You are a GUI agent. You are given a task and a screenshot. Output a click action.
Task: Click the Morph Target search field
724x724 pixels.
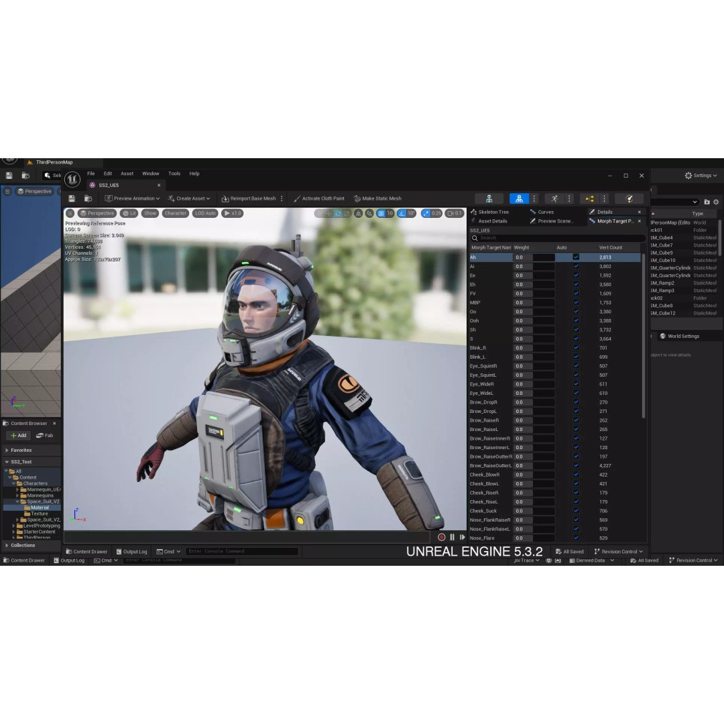(558, 238)
